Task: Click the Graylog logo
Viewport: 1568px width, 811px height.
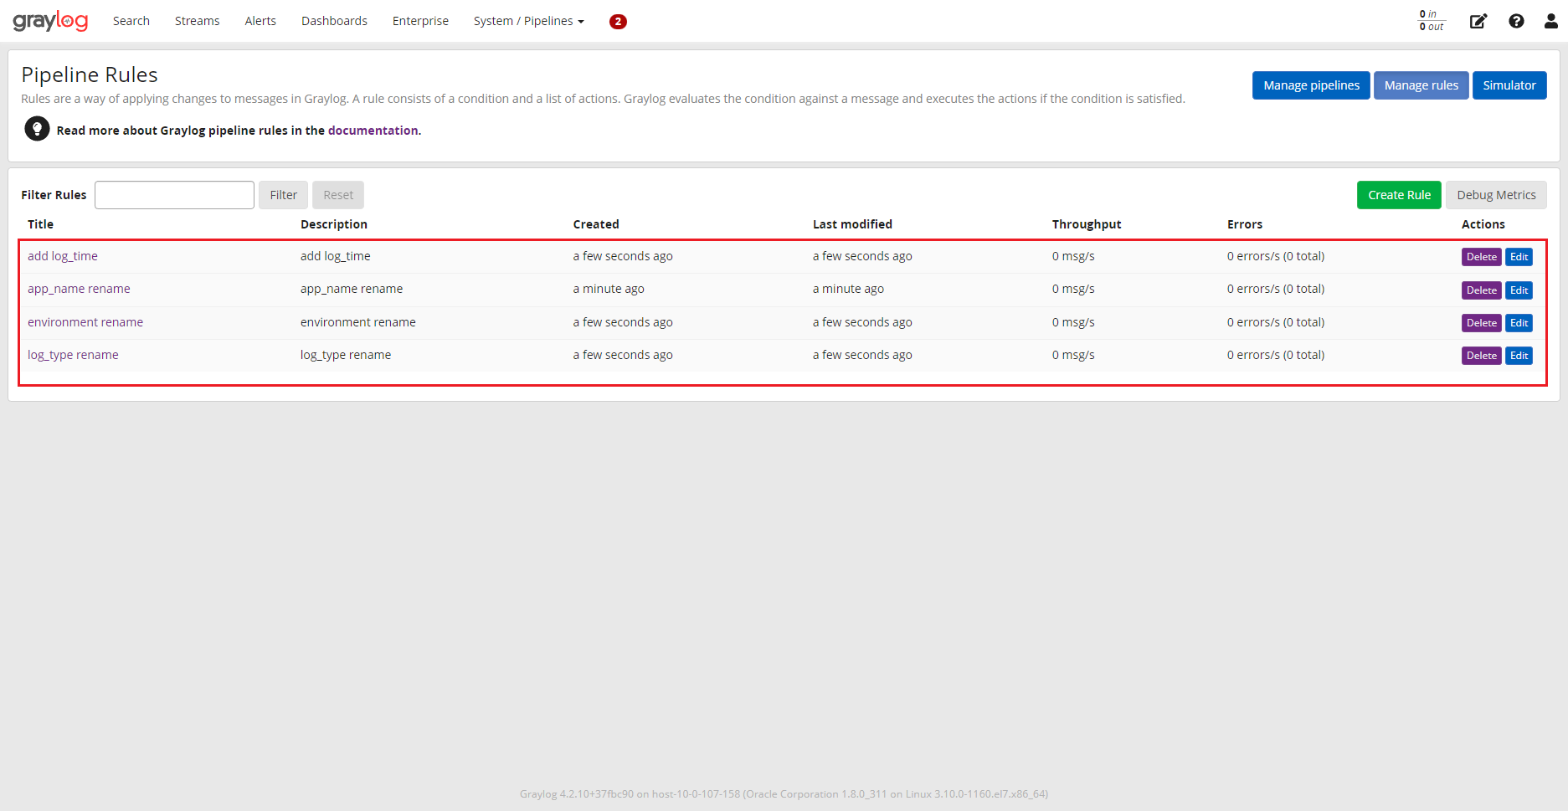Action: (50, 20)
